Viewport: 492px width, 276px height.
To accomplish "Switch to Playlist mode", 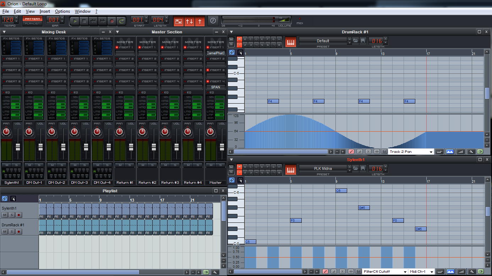I will pyautogui.click(x=32, y=24).
